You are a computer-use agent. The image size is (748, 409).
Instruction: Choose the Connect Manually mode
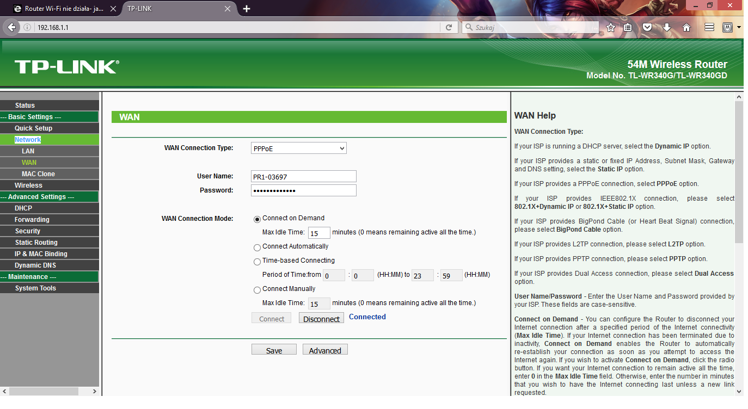(257, 290)
